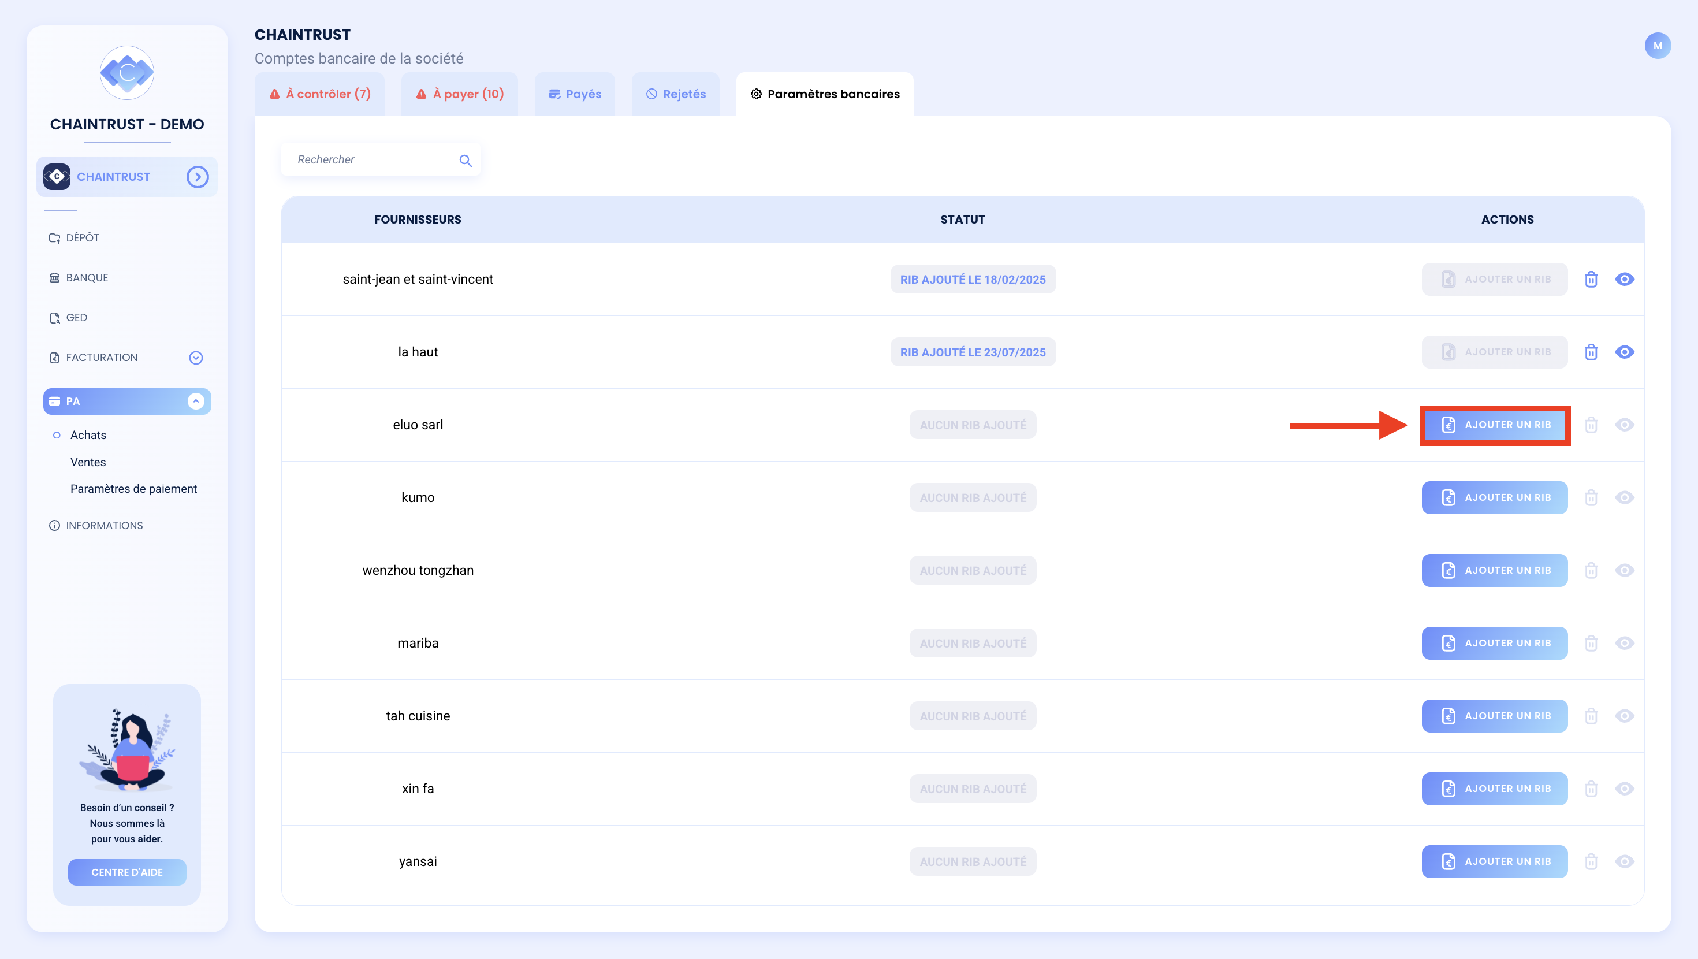Click trash icon in kumo row
The image size is (1698, 959).
click(x=1591, y=497)
